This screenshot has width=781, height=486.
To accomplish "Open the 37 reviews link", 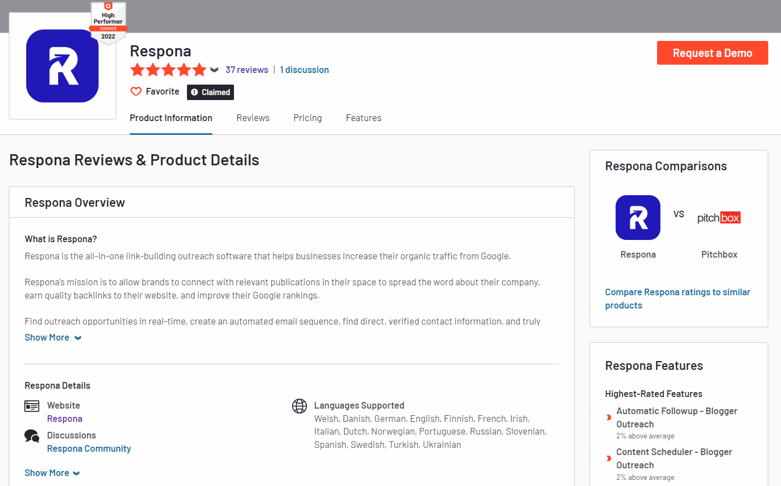I will click(x=247, y=70).
